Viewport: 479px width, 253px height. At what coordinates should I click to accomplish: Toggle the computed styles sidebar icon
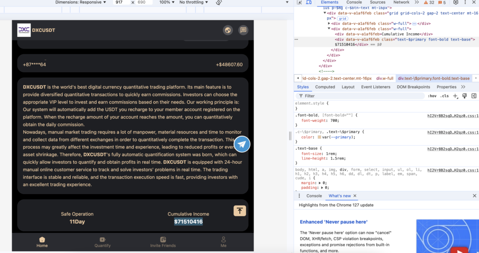474,96
